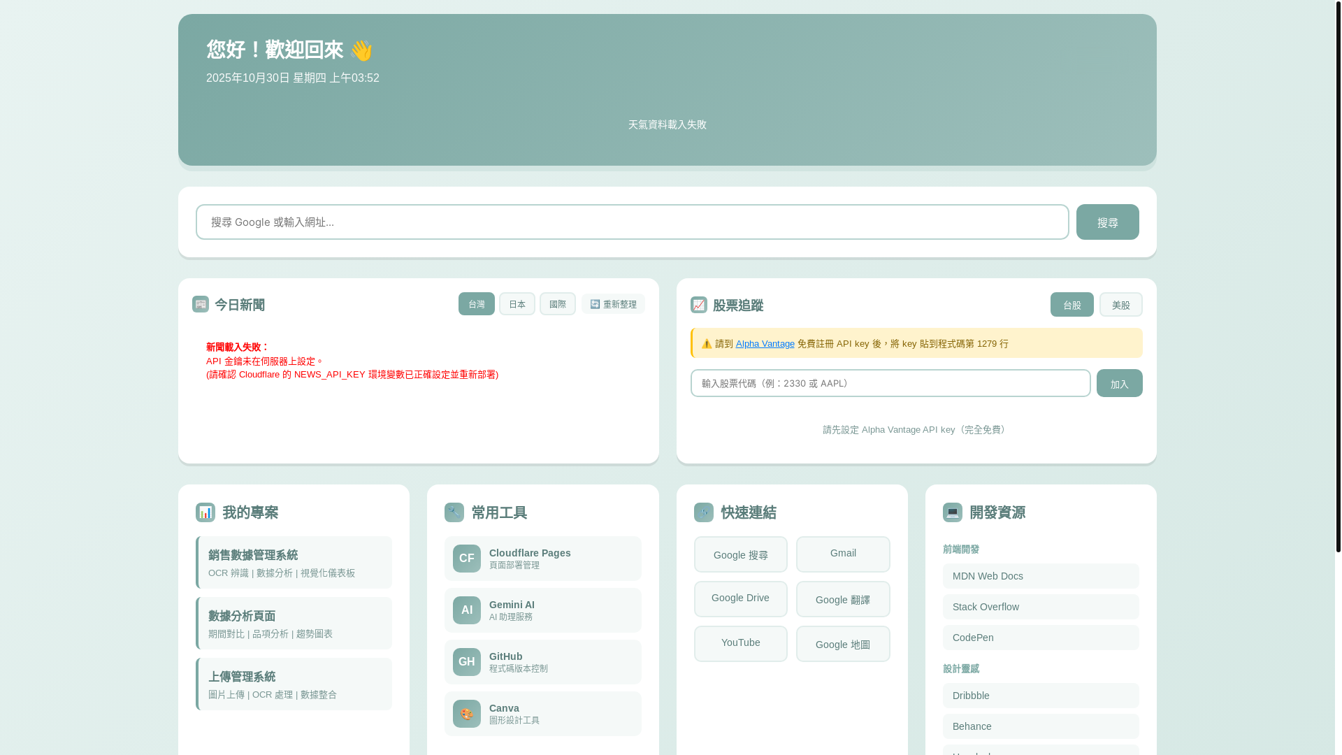Focus the stock code input field
Screen dimensions: 1342x755
coord(890,383)
